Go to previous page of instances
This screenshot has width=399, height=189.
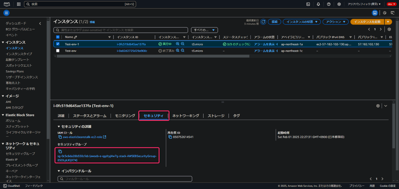pyautogui.click(x=369, y=29)
